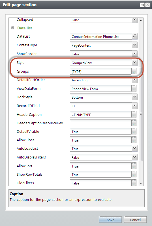This screenshot has width=152, height=226.
Task: Click the Cancel button
Action: pyautogui.click(x=135, y=220)
